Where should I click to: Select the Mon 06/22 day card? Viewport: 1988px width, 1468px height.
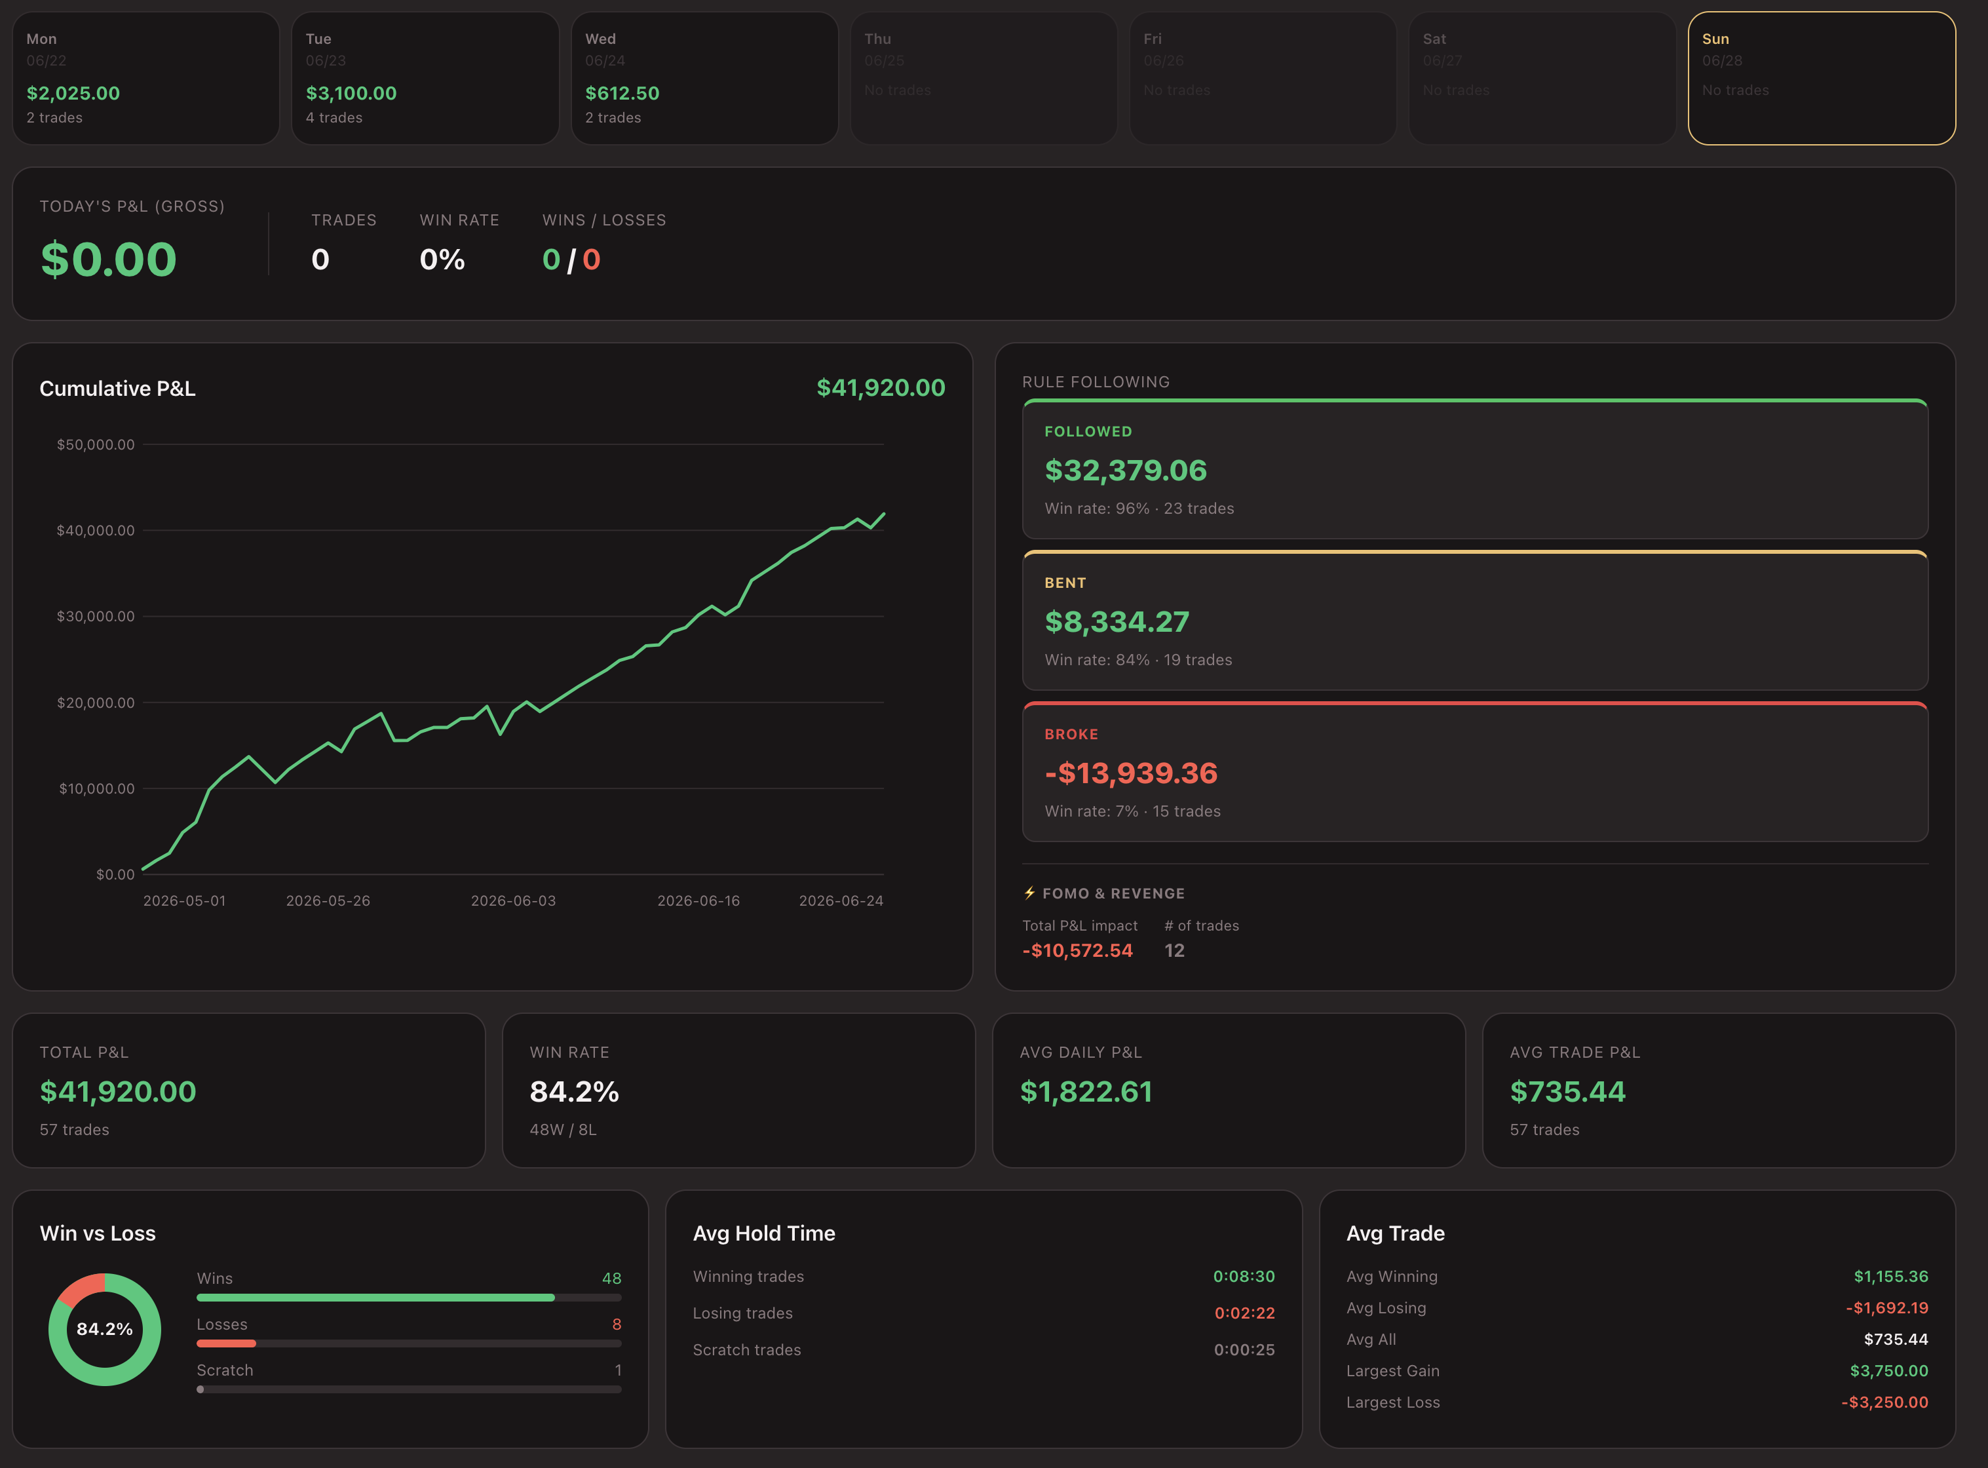tap(145, 78)
